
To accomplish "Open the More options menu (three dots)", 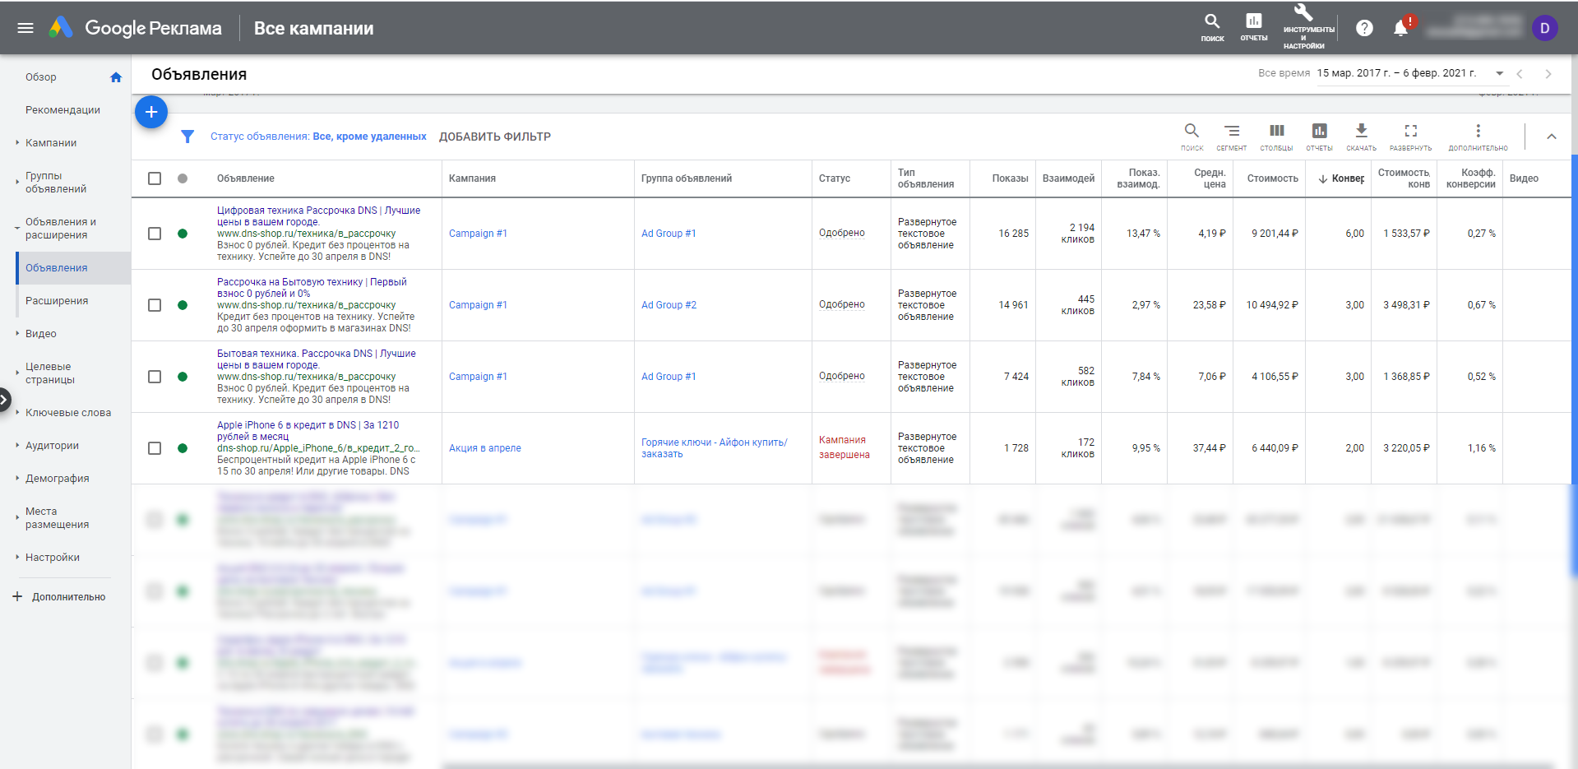I will tap(1478, 137).
